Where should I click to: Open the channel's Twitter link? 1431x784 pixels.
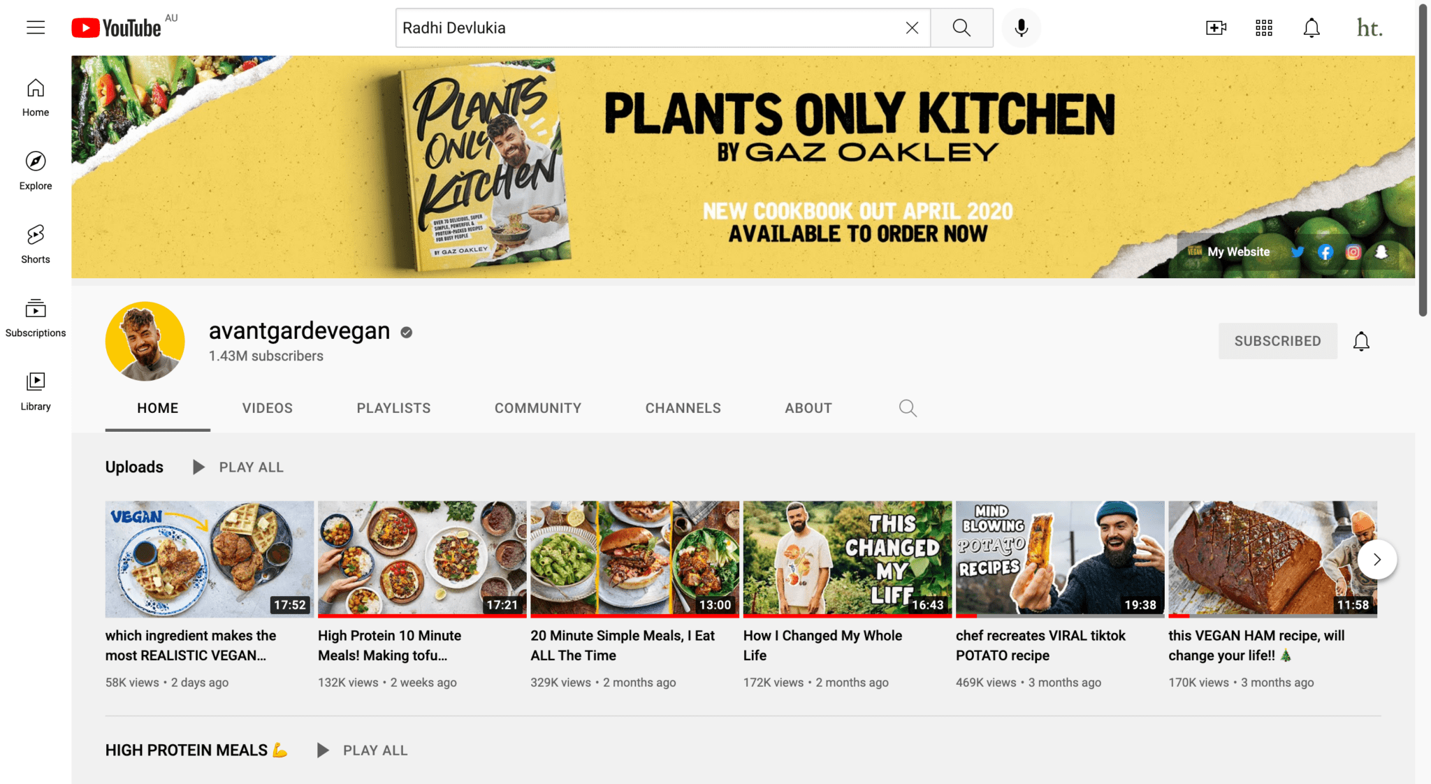click(1297, 252)
